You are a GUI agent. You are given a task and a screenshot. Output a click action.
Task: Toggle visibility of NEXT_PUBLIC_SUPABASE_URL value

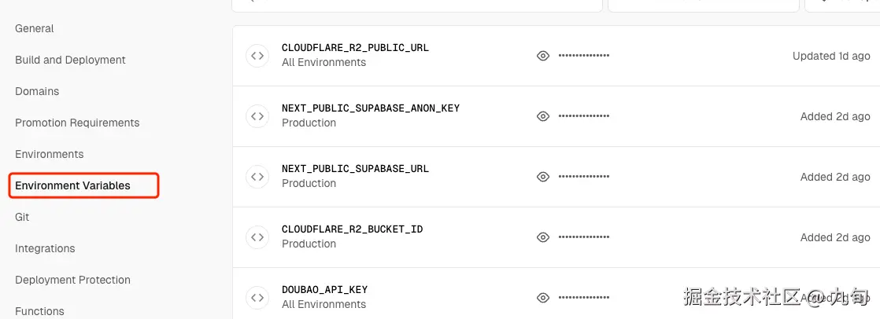point(542,177)
